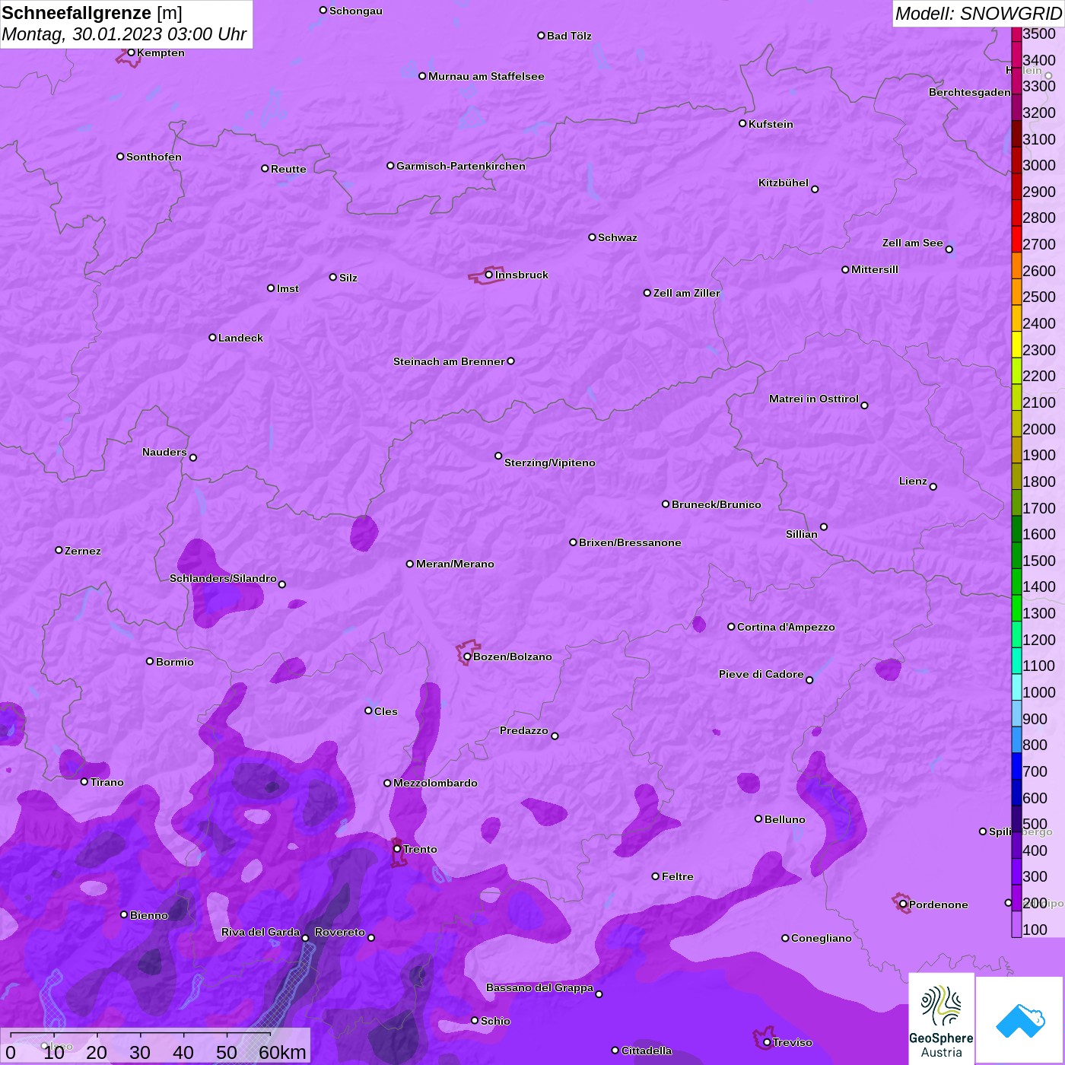
Task: Click the 'Rovereto' label
Action: pos(340,932)
